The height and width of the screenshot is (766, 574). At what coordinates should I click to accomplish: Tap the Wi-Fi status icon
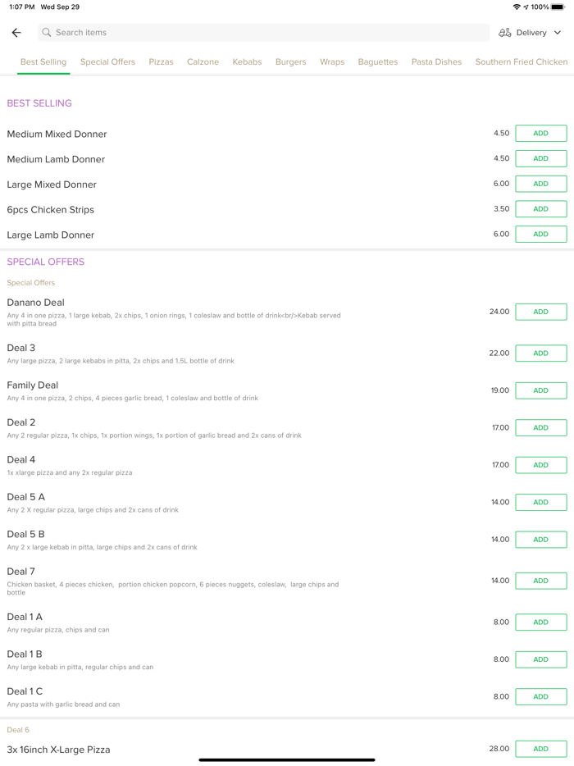(x=517, y=7)
